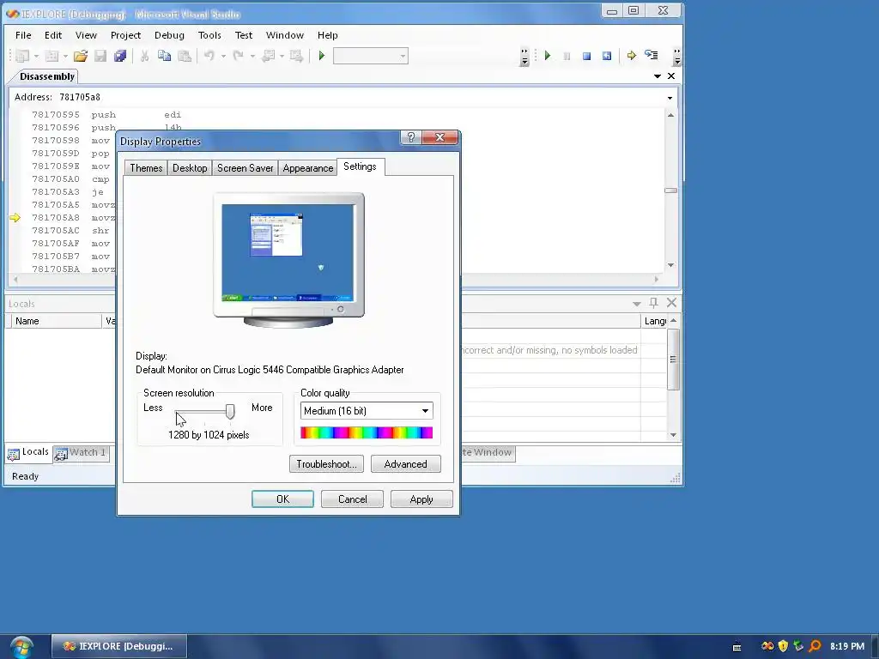The height and width of the screenshot is (659, 879).
Task: Click the New Project icon
Action: tap(22, 56)
